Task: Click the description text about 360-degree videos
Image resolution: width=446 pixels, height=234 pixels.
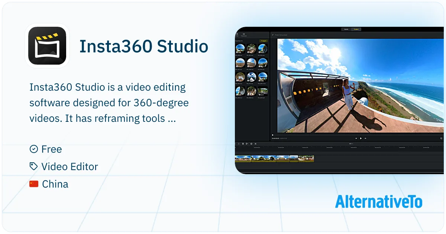Action: (109, 103)
